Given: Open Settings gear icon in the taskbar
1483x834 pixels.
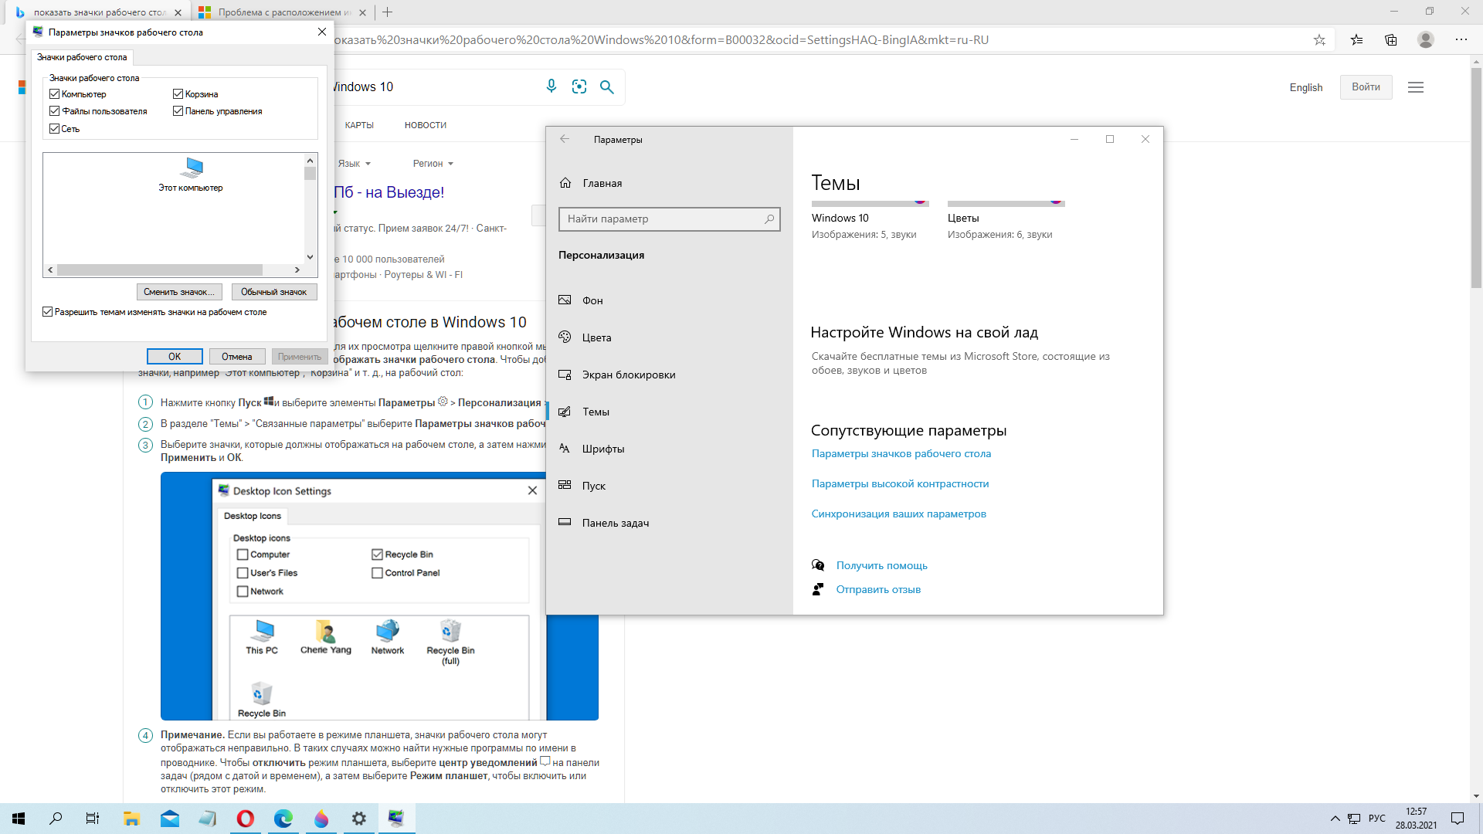Looking at the screenshot, I should 359,819.
